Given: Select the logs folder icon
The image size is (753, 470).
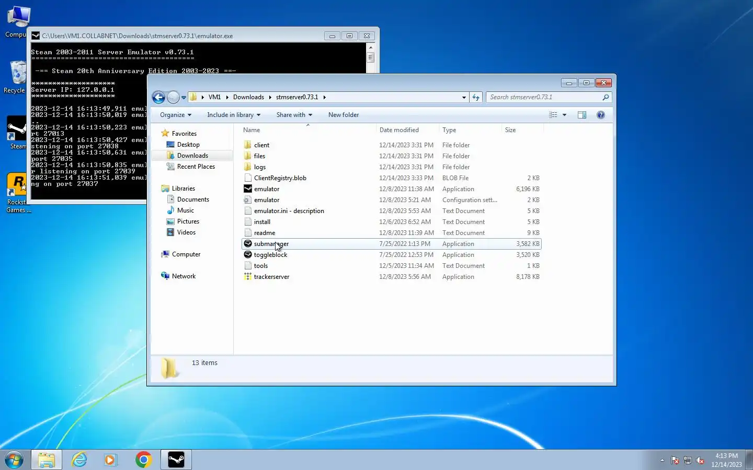Looking at the screenshot, I should pyautogui.click(x=248, y=167).
